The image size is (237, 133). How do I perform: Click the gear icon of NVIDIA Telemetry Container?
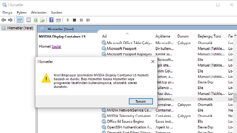coord(104,116)
